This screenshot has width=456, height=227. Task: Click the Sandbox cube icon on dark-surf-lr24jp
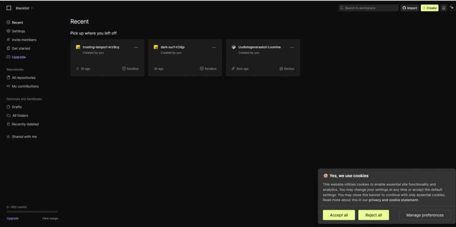tap(202, 69)
